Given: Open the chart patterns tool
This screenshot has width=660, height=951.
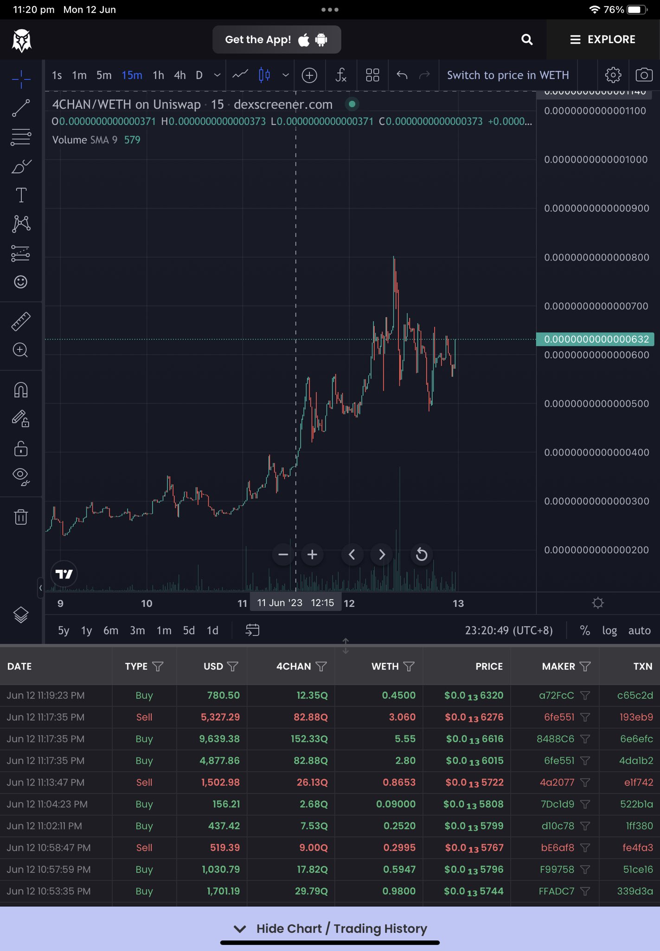Looking at the screenshot, I should point(21,224).
